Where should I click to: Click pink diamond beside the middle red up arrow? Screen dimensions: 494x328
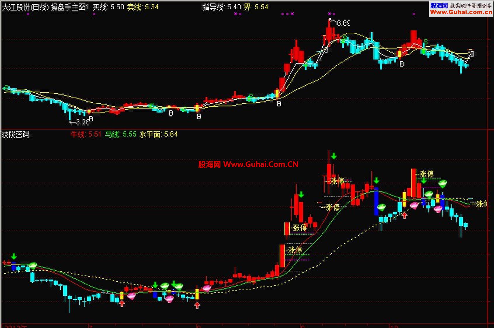coord(207,288)
